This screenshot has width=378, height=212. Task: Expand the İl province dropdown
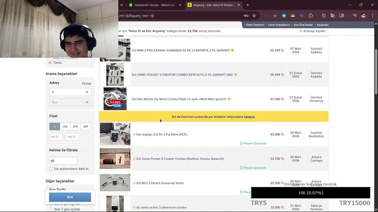click(x=70, y=92)
